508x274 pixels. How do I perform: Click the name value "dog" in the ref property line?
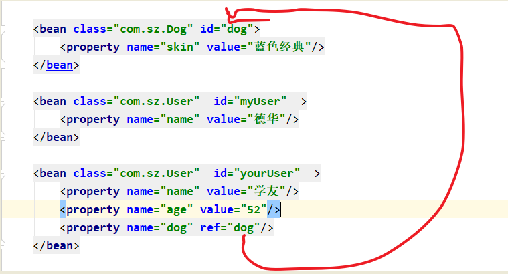coord(177,228)
